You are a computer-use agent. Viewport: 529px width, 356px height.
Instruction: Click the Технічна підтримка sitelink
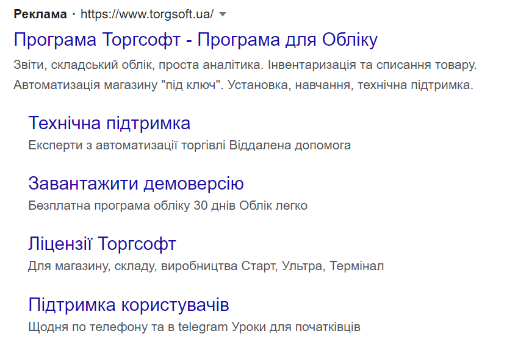coord(109,123)
